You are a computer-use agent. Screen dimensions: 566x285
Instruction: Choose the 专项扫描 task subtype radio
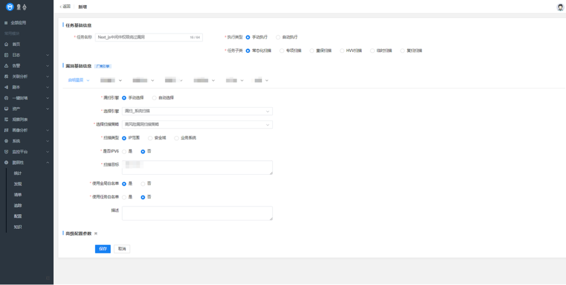(282, 51)
